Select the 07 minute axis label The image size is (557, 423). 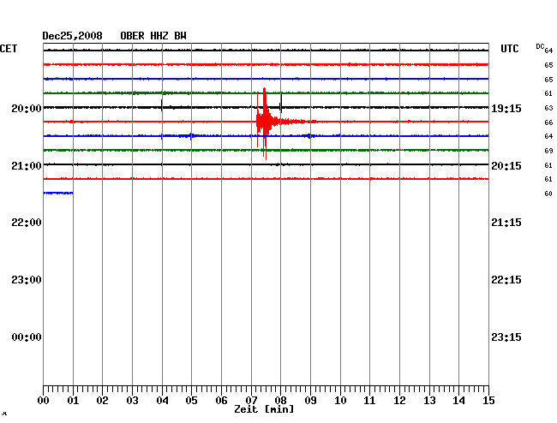251,401
